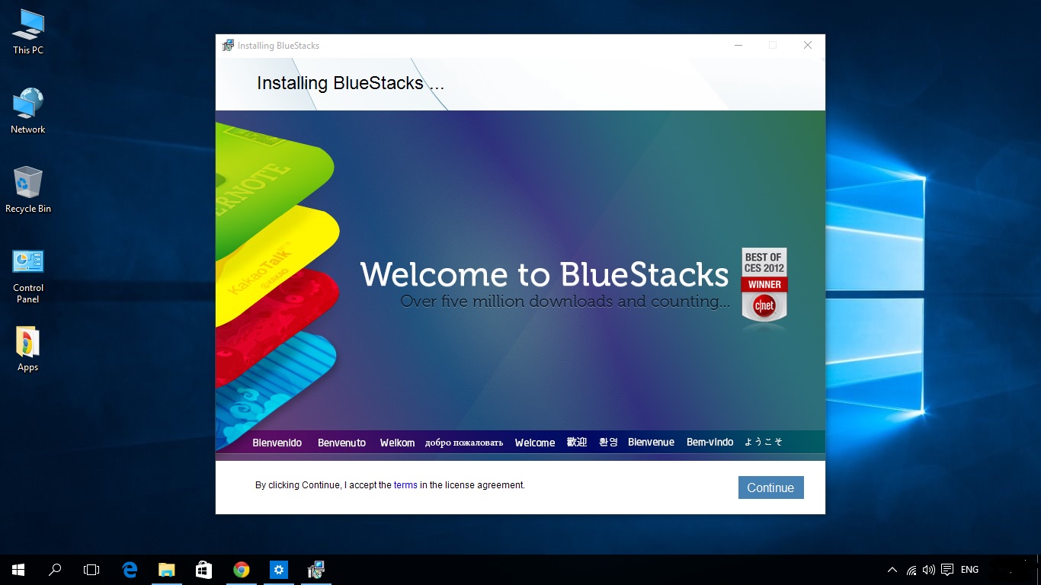
Task: Open Control Panel desktop icon
Action: coord(28,276)
